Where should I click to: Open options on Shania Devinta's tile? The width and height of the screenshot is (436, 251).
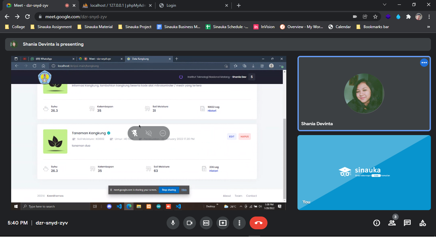[424, 63]
